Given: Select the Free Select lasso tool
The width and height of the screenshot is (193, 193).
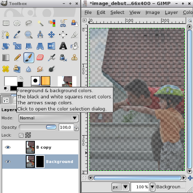Looking at the screenshot, I should (x=29, y=23).
